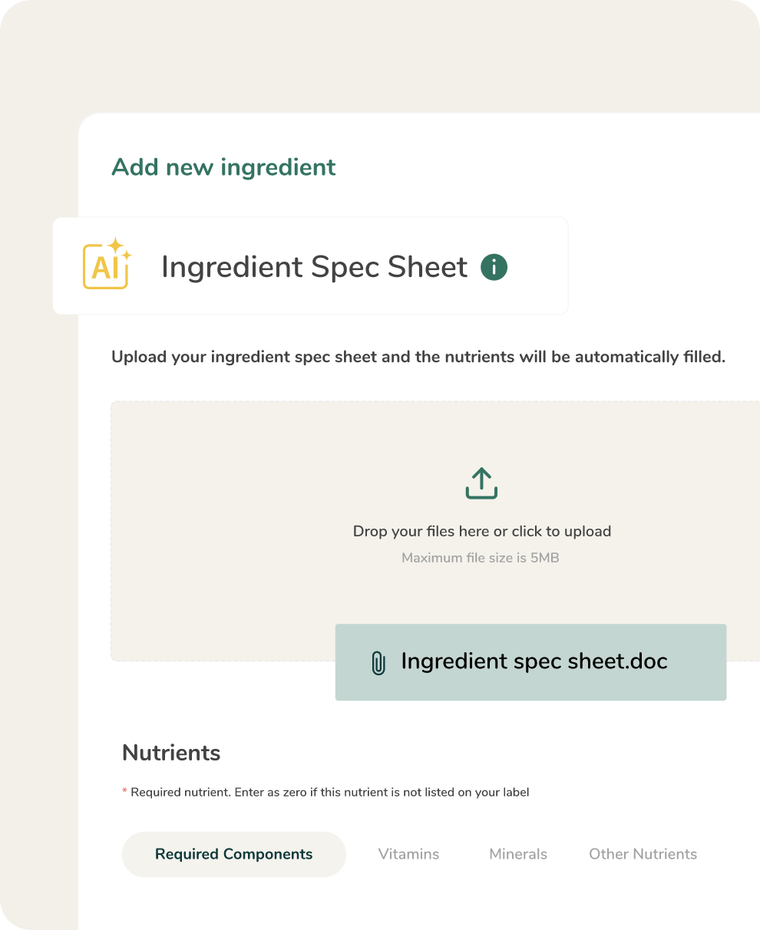Viewport: 760px width, 930px height.
Task: Switch to the Vitamins tab
Action: coord(408,854)
